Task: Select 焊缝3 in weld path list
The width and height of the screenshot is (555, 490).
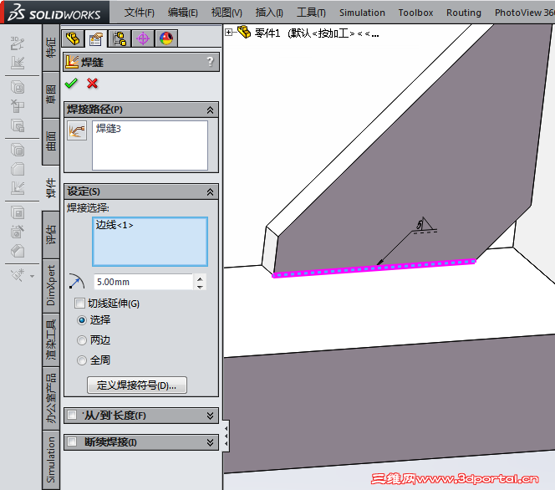Action: tap(109, 129)
